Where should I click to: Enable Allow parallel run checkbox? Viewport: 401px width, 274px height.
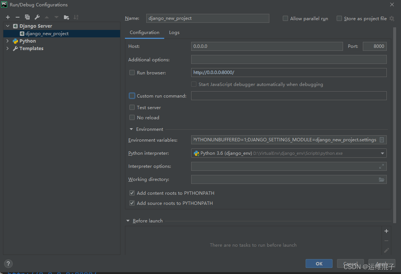[285, 18]
